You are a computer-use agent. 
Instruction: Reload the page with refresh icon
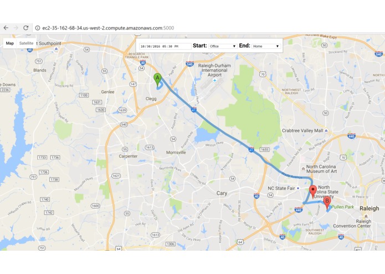point(26,28)
